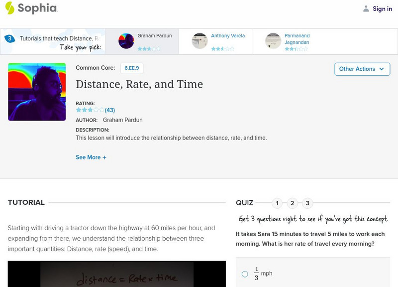Go to quiz question 3

coord(307,203)
